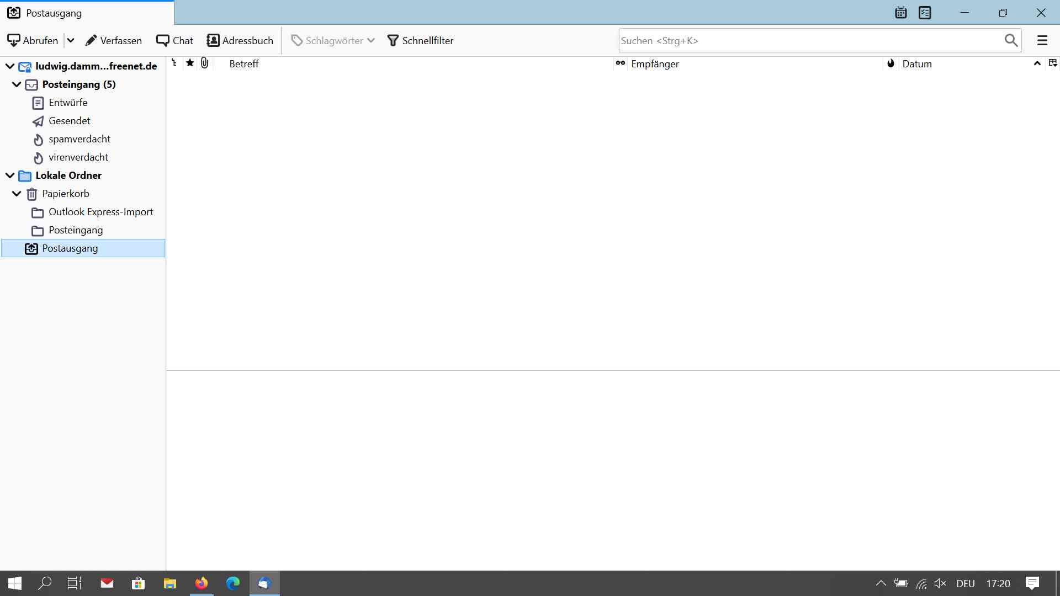Collapse the Lokale Ordner tree
This screenshot has width=1060, height=596.
pyautogui.click(x=10, y=175)
